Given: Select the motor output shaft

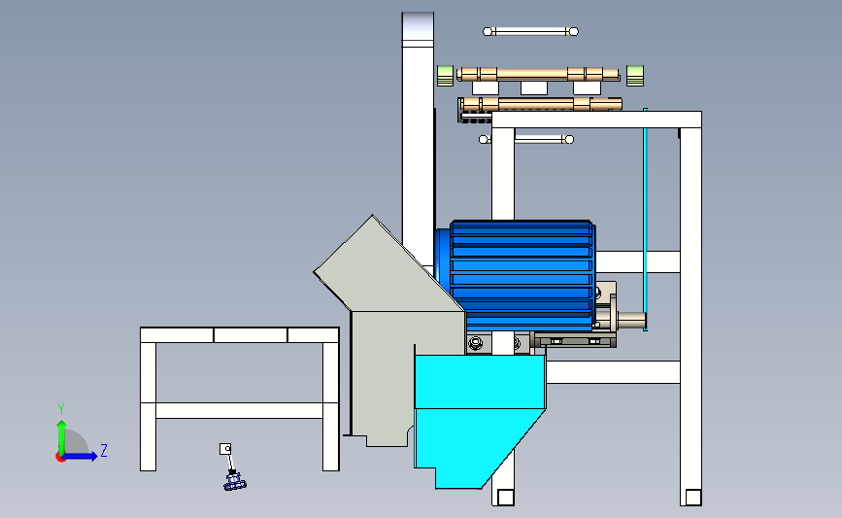Looking at the screenshot, I should click(631, 321).
